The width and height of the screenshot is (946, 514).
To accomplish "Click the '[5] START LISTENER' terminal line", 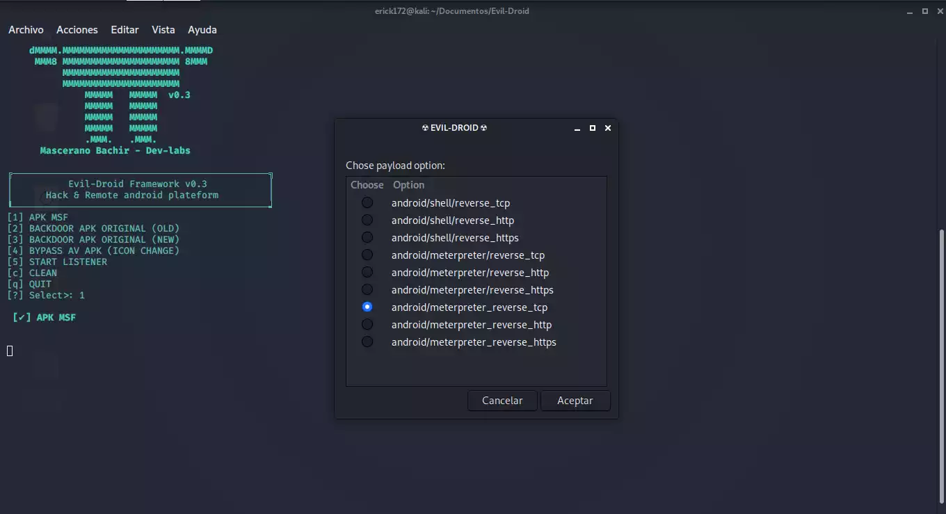I will coord(57,262).
